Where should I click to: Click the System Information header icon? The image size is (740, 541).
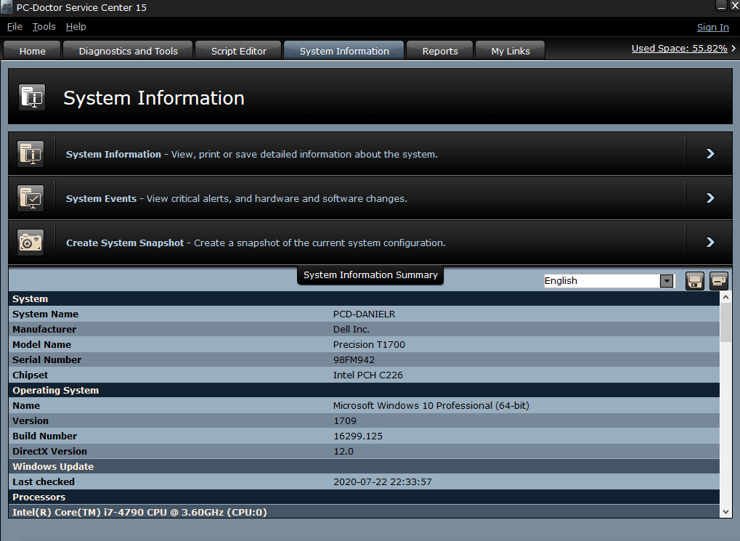tap(32, 97)
